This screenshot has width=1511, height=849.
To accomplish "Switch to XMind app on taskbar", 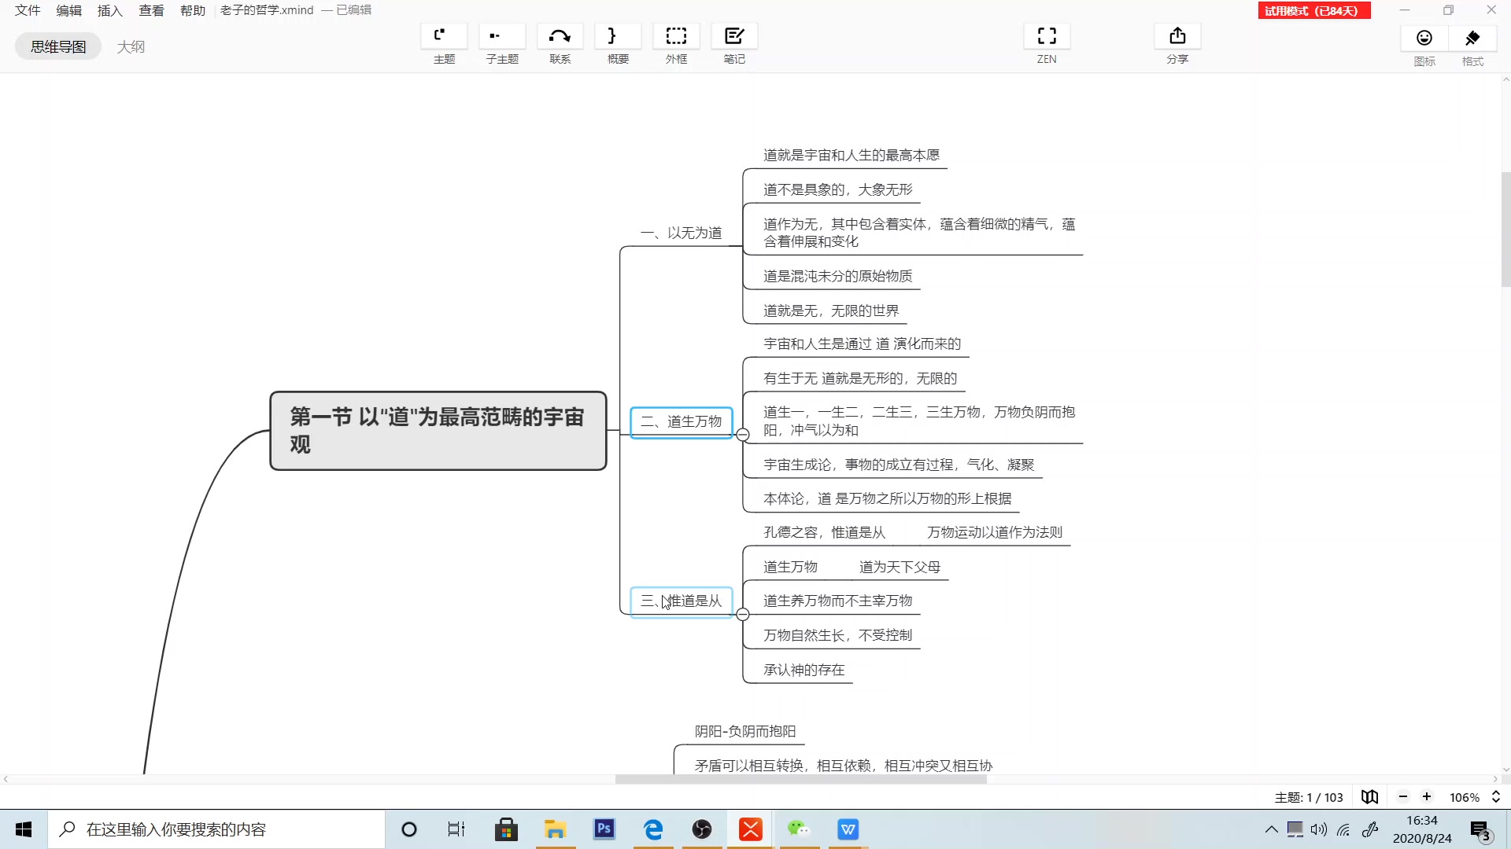I will pyautogui.click(x=751, y=829).
